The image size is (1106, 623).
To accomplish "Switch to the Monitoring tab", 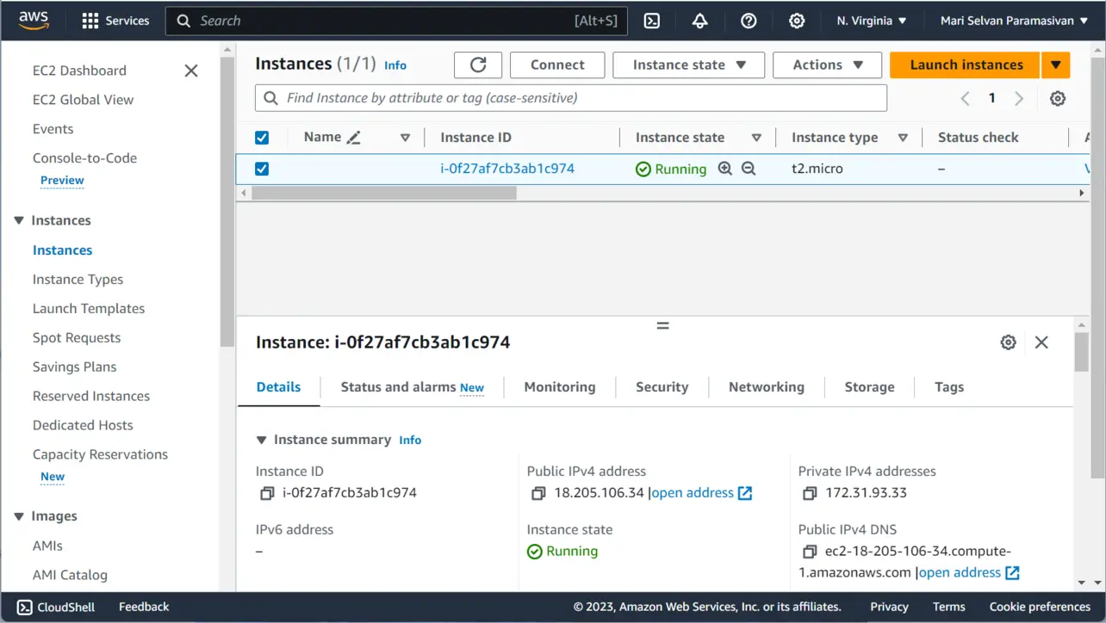I will pyautogui.click(x=560, y=387).
